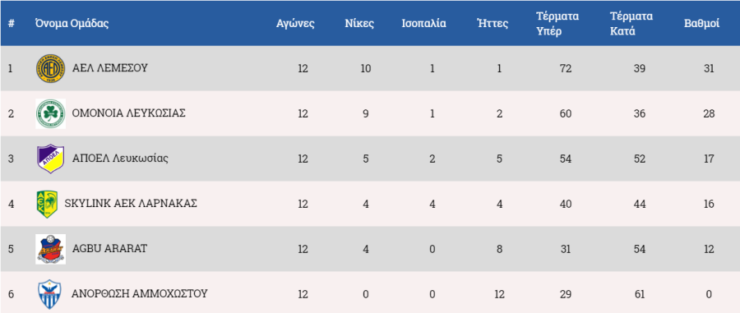The height and width of the screenshot is (313, 740).
Task: Open the SKYLINK ΑΕΚ ΛΑΡΝΑΚΑΣ name
Action: point(131,204)
